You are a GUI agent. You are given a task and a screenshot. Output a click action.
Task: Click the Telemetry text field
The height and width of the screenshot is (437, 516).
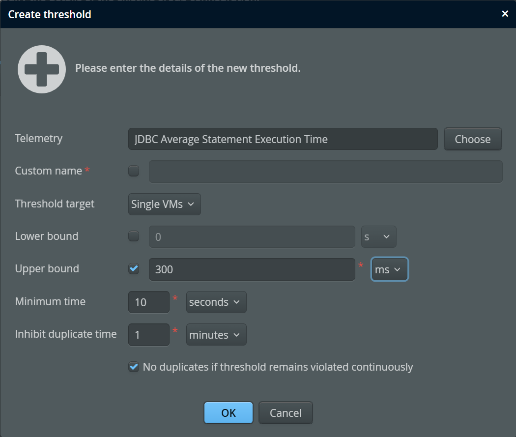pyautogui.click(x=283, y=139)
